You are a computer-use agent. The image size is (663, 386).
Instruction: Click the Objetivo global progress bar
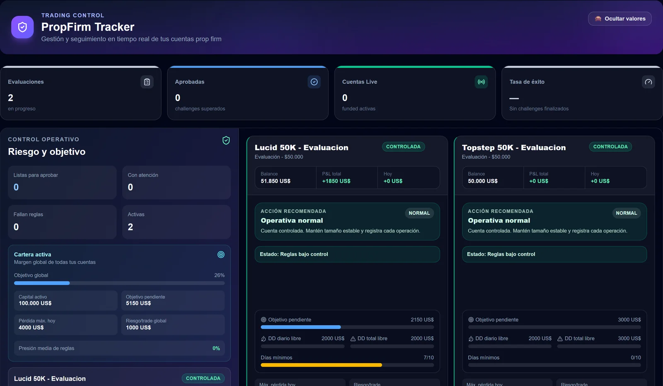coord(119,283)
